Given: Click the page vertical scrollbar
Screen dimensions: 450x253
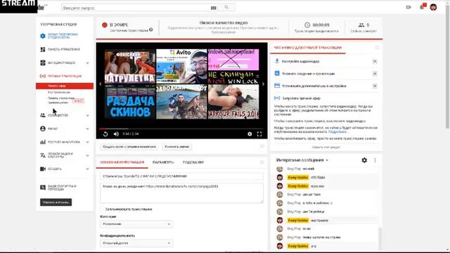Looking at the screenshot, I should click(447, 67).
